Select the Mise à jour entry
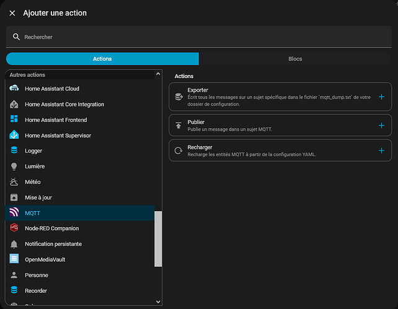Viewport: 398px width, 309px height. coord(39,198)
